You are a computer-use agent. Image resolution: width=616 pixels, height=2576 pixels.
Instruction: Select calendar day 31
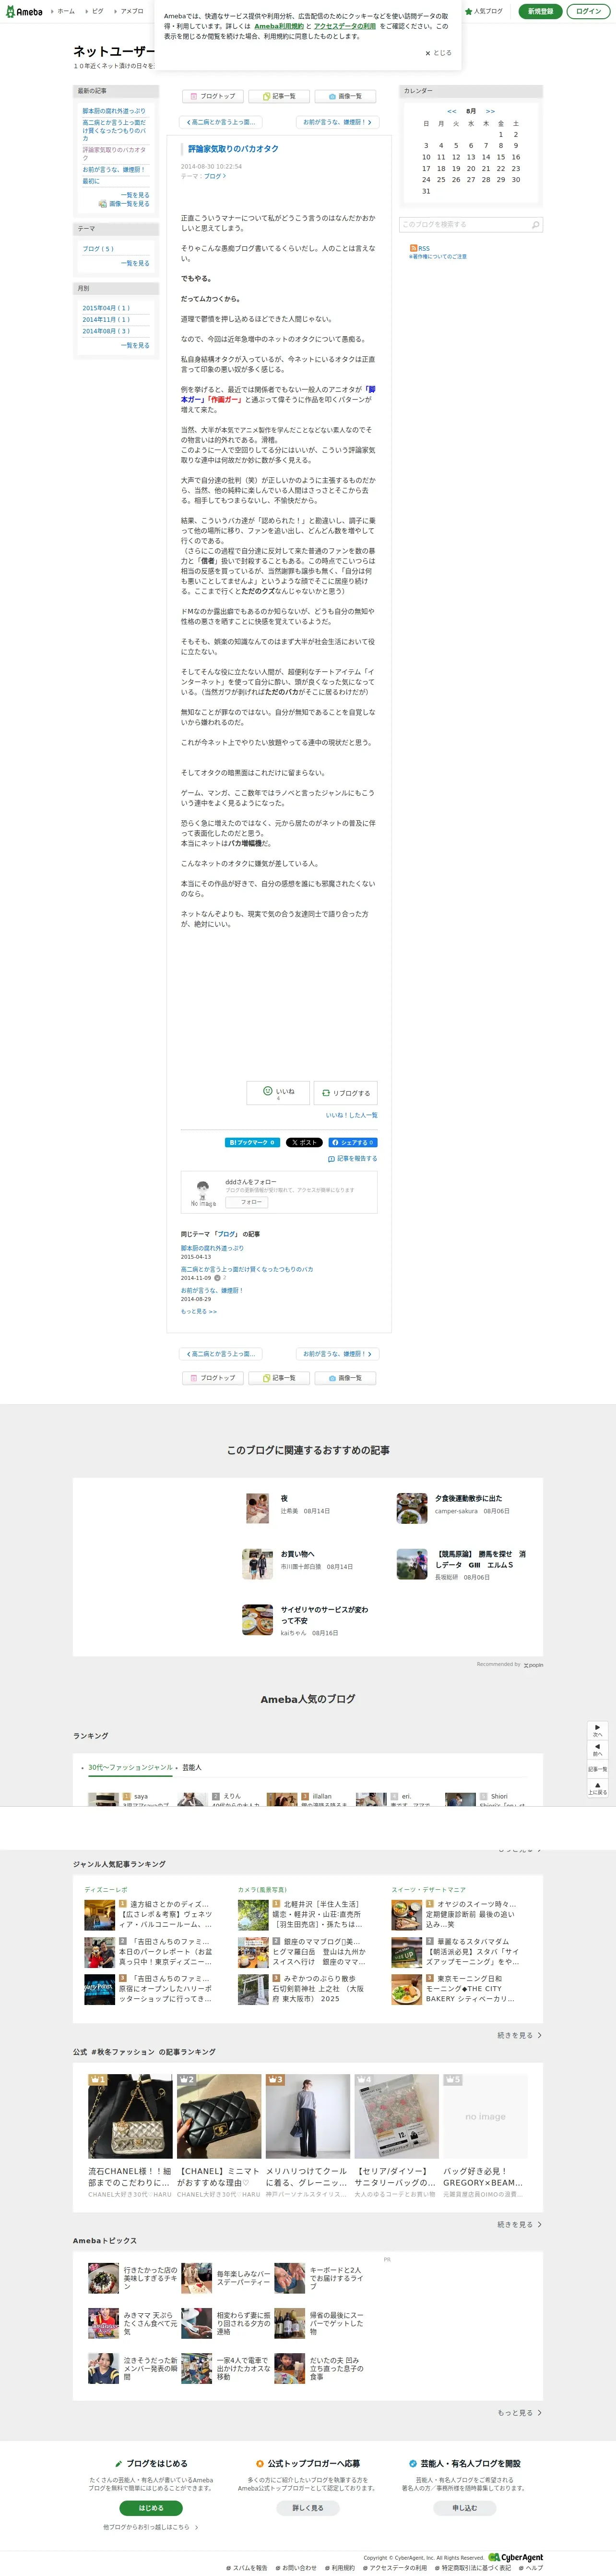point(426,191)
